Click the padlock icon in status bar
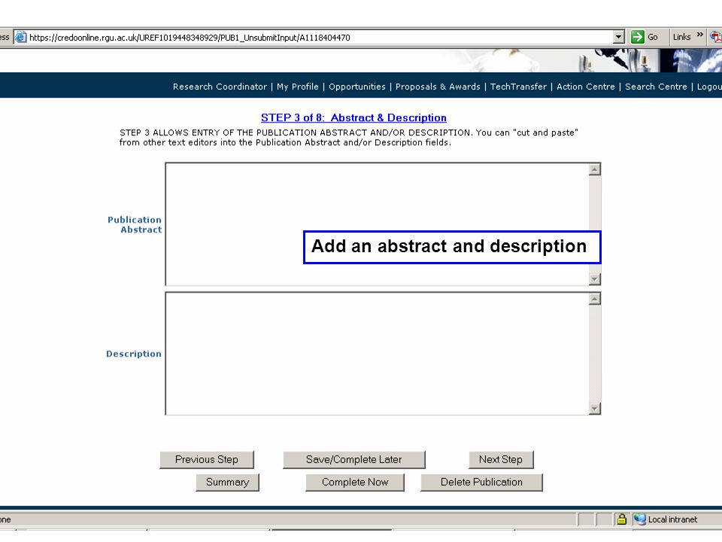The width and height of the screenshot is (722, 542). click(622, 519)
